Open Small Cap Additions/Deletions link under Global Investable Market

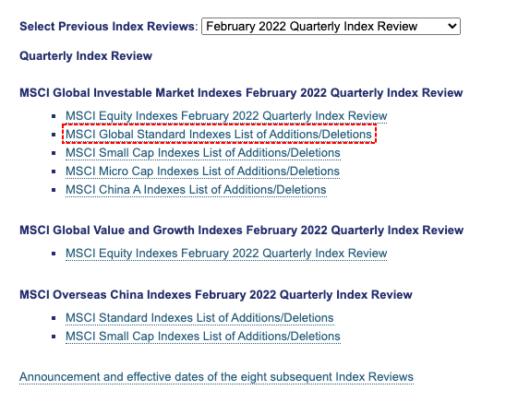203,153
